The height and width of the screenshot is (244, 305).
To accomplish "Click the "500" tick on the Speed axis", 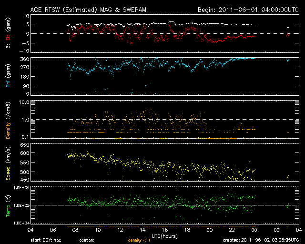I will (x=25, y=172).
